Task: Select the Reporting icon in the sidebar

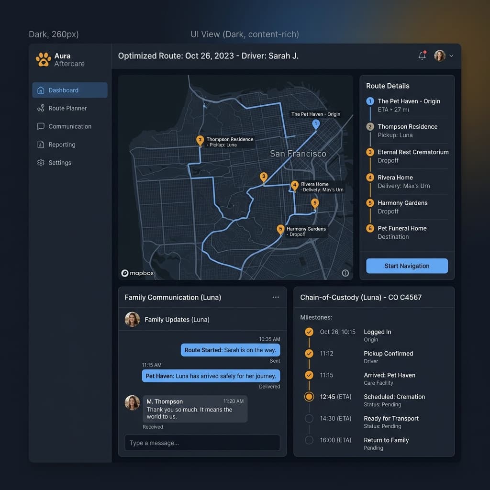Action: [x=41, y=145]
